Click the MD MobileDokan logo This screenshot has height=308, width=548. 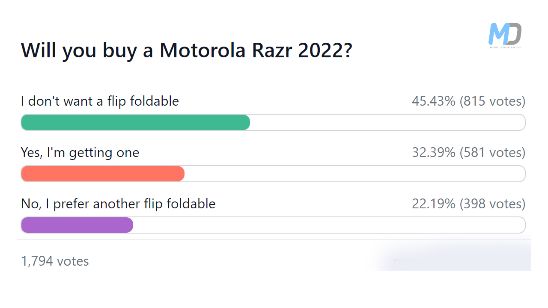pos(505,34)
